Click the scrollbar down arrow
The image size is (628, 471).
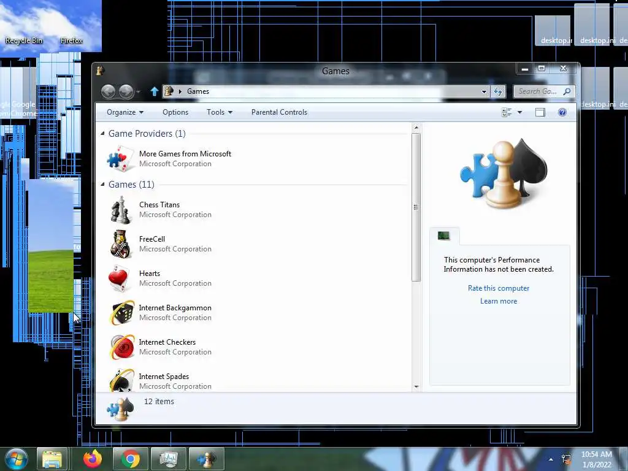tap(416, 386)
